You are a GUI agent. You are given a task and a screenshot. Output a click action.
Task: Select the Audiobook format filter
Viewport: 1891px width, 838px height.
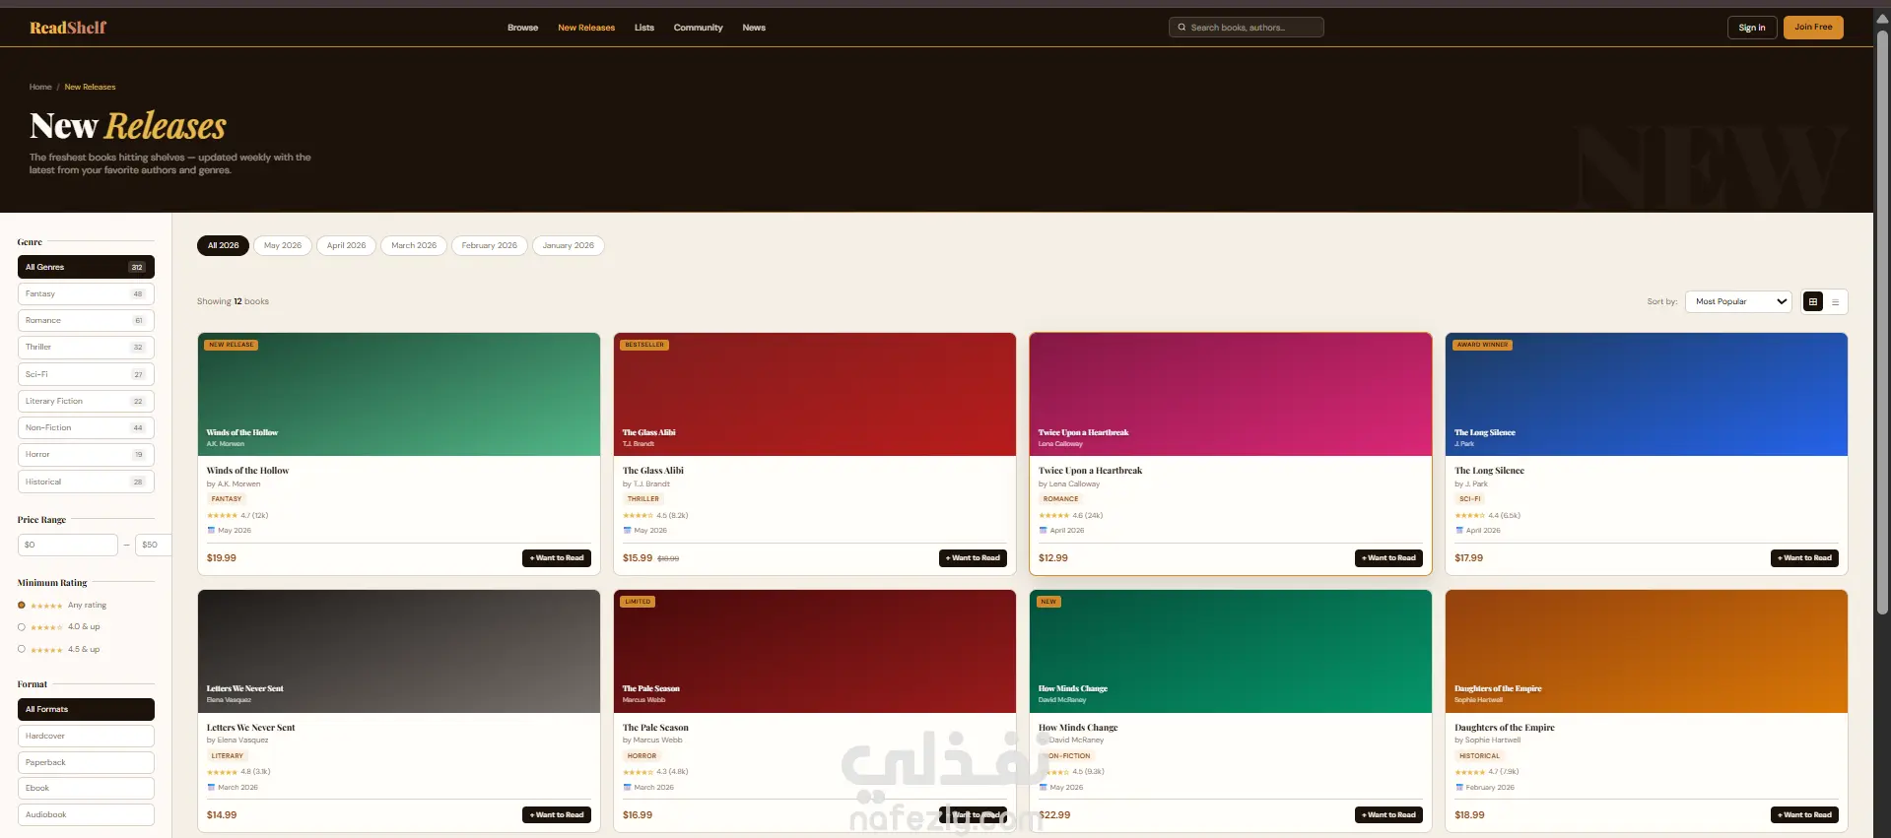point(86,814)
